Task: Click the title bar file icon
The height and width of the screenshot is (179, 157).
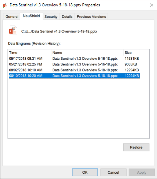Action: point(5,5)
